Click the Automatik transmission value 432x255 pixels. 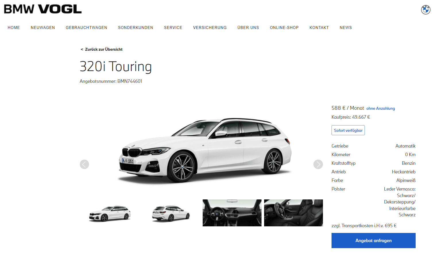click(405, 146)
